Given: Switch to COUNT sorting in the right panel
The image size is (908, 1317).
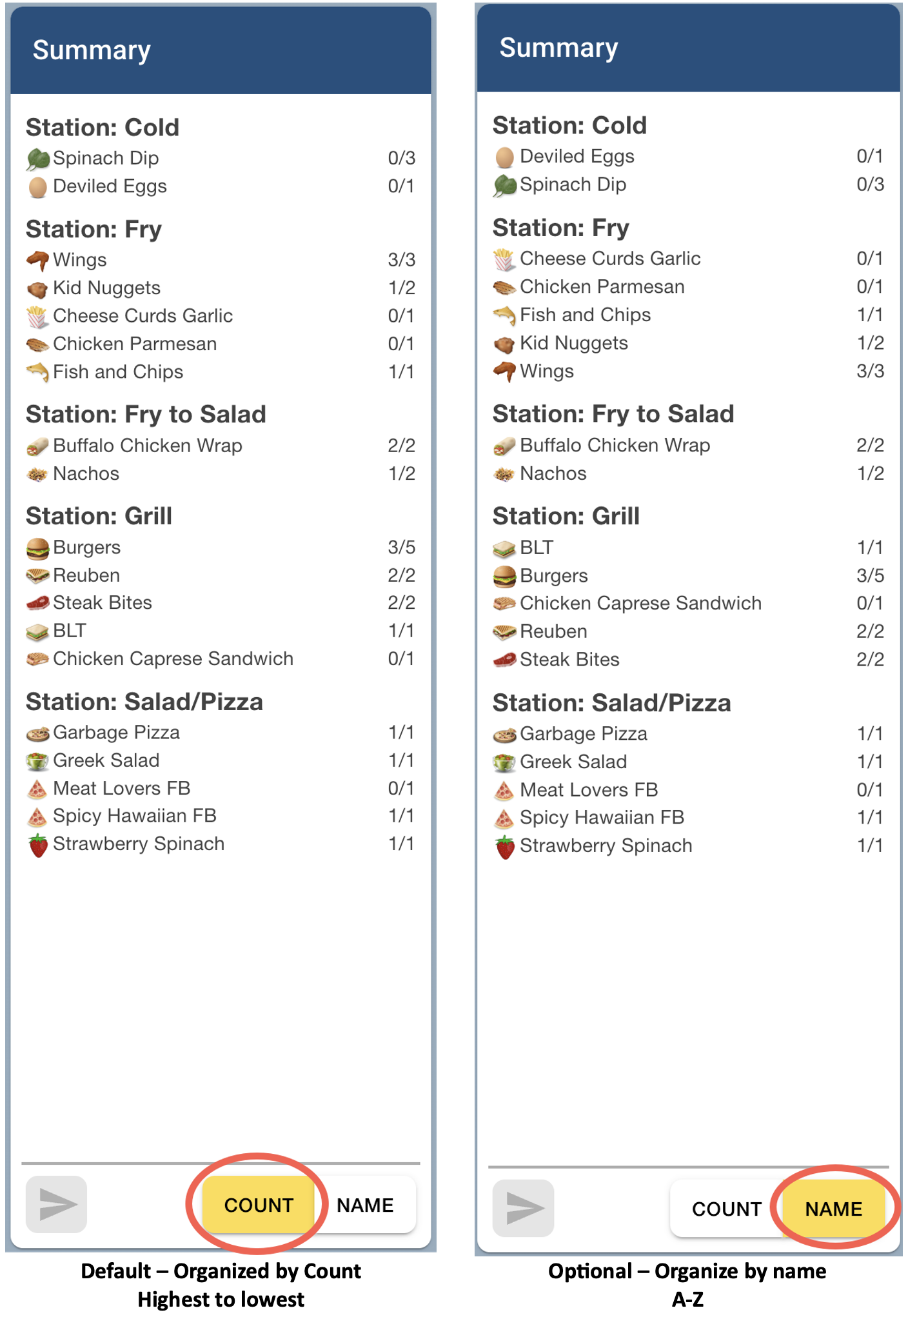Looking at the screenshot, I should pos(726,1209).
